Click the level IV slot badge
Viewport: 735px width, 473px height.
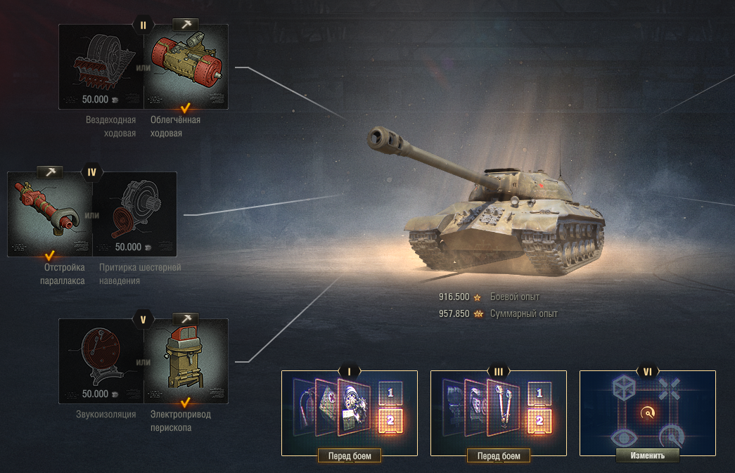[x=92, y=172]
